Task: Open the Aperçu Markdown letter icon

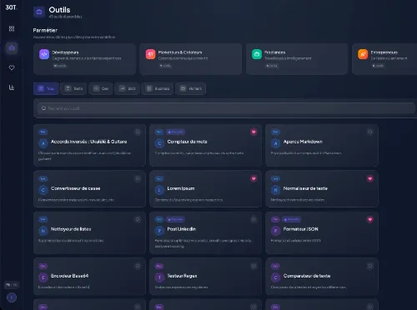Action: [275, 143]
